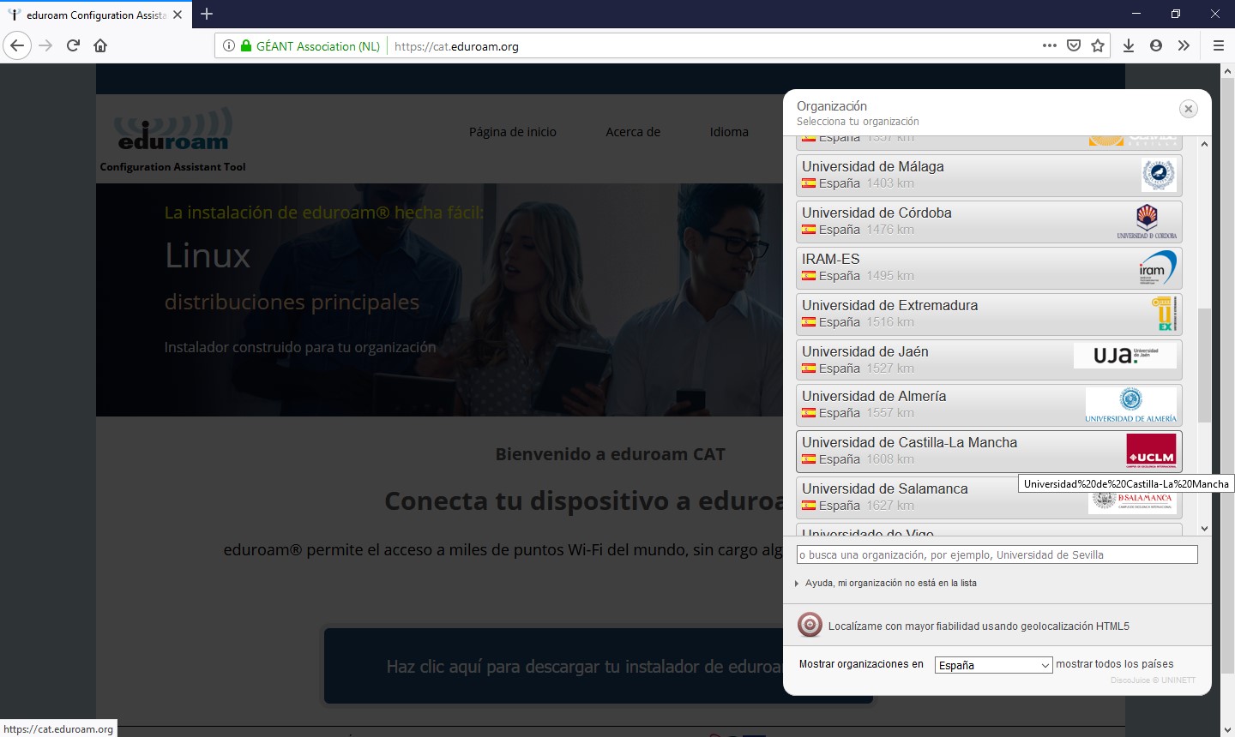The height and width of the screenshot is (737, 1235).
Task: Click the download eduroam installer button
Action: (597, 666)
